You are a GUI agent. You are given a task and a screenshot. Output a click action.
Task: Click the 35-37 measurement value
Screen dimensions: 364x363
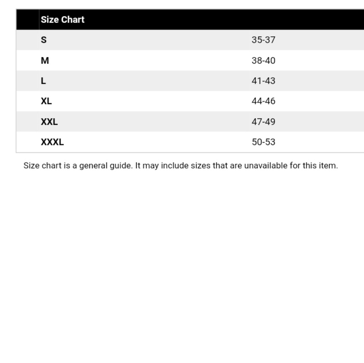[x=264, y=40]
